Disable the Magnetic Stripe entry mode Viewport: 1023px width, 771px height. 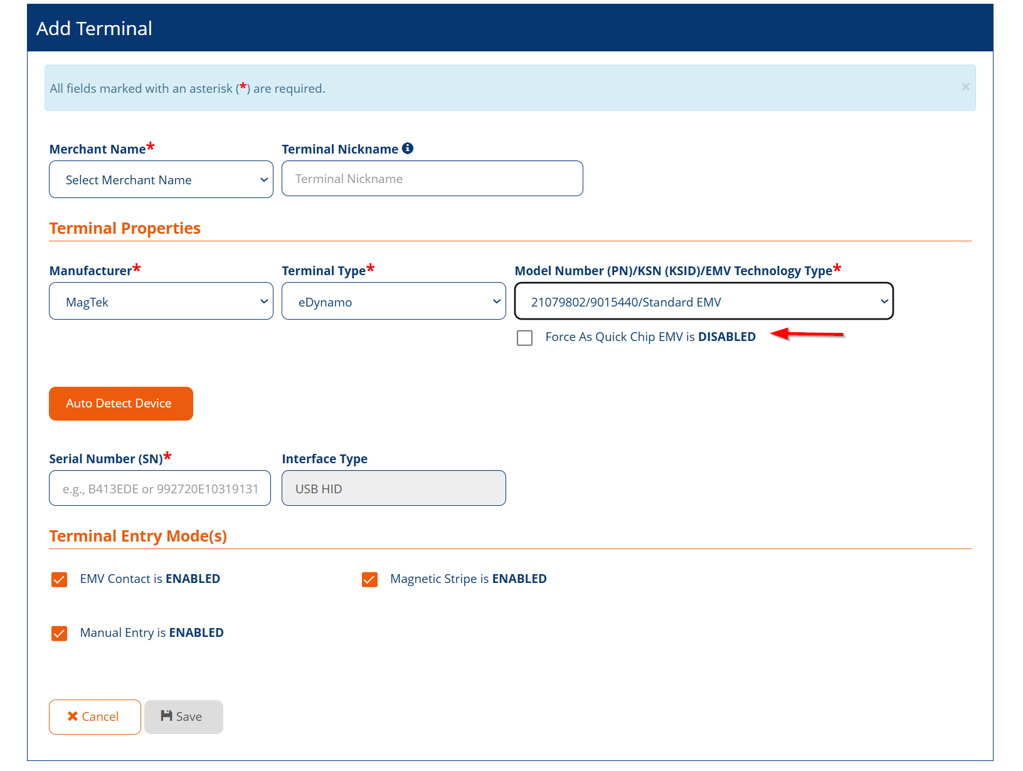coord(370,579)
